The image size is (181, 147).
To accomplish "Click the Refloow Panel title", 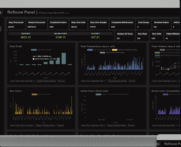I will pyautogui.click(x=21, y=12).
